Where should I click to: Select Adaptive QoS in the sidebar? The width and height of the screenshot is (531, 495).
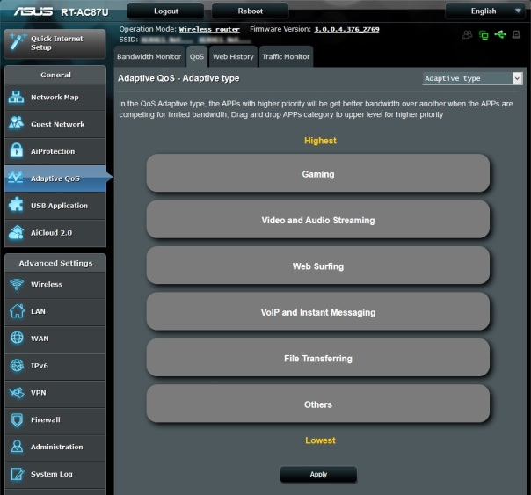[x=55, y=178]
